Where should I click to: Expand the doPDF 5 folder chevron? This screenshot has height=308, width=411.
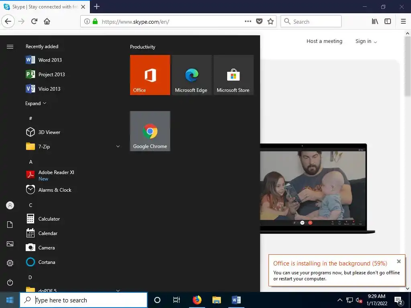(118, 290)
